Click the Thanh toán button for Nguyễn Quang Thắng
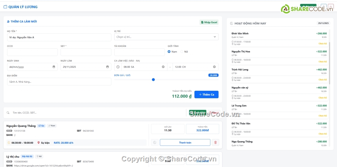Viewport: 337px width, 167px height. point(185,143)
